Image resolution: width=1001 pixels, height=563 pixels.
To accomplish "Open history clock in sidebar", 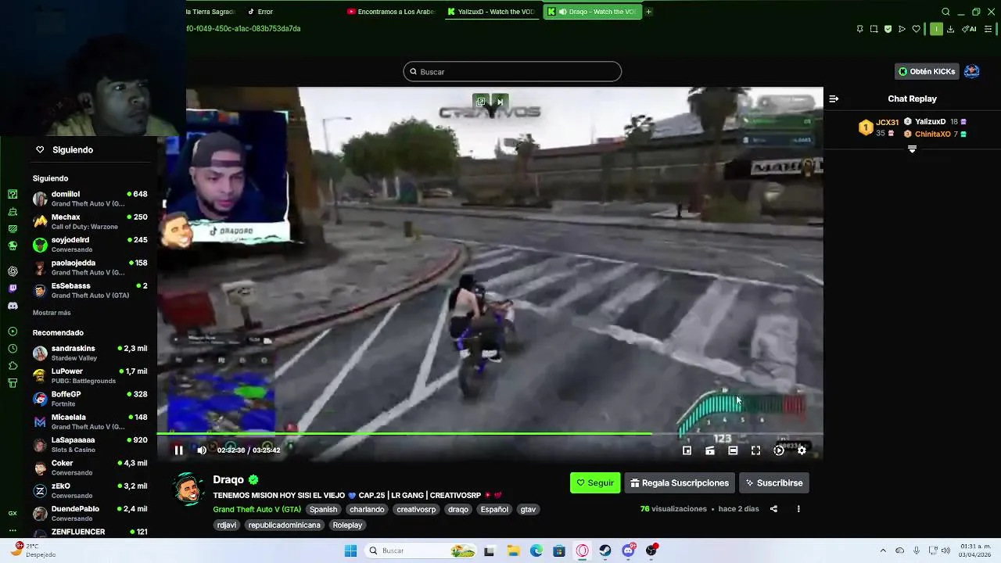I will (13, 349).
